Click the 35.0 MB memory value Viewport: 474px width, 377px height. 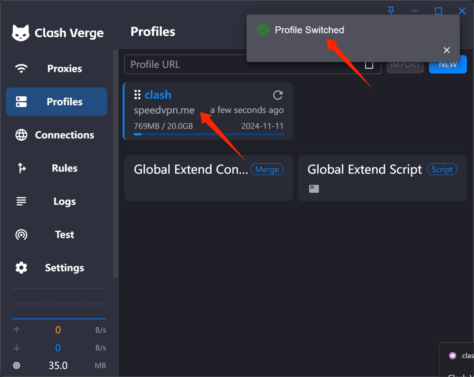pos(58,365)
